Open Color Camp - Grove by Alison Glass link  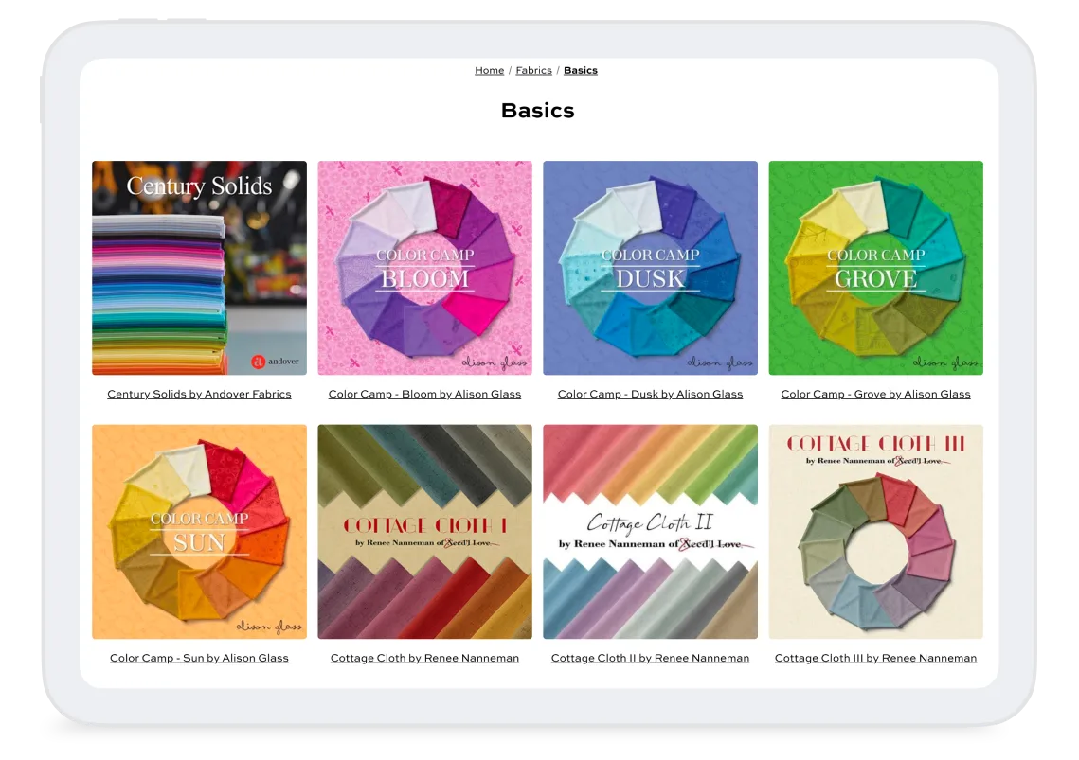tap(875, 394)
